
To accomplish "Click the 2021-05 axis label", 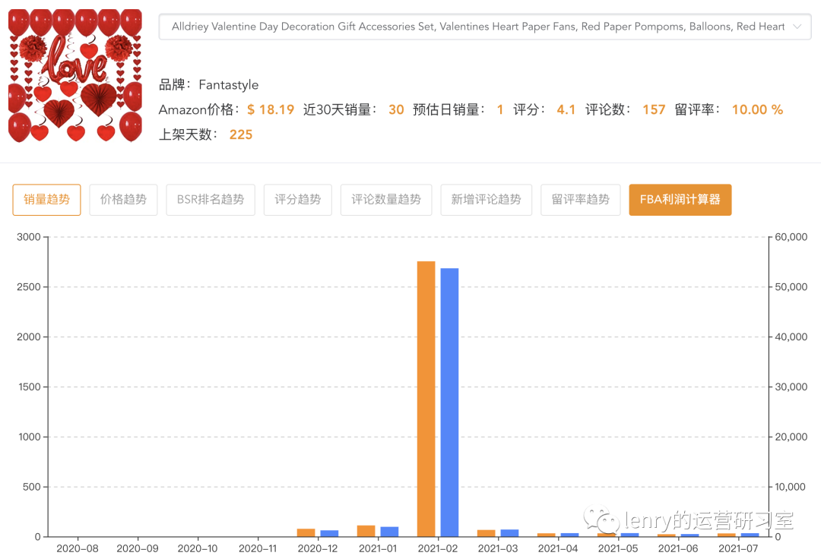I will click(618, 548).
